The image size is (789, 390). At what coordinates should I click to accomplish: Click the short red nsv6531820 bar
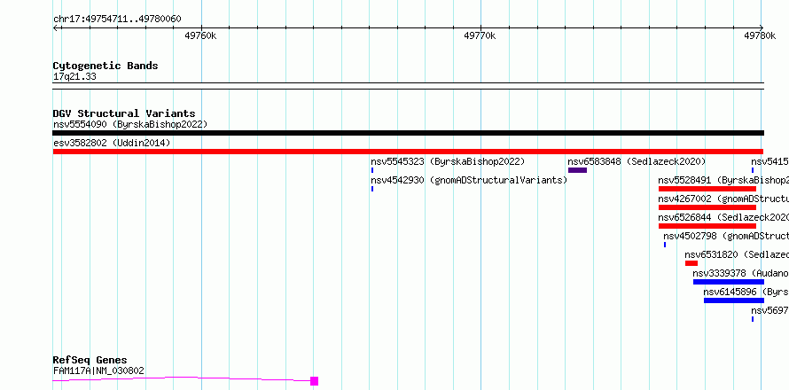[691, 263]
